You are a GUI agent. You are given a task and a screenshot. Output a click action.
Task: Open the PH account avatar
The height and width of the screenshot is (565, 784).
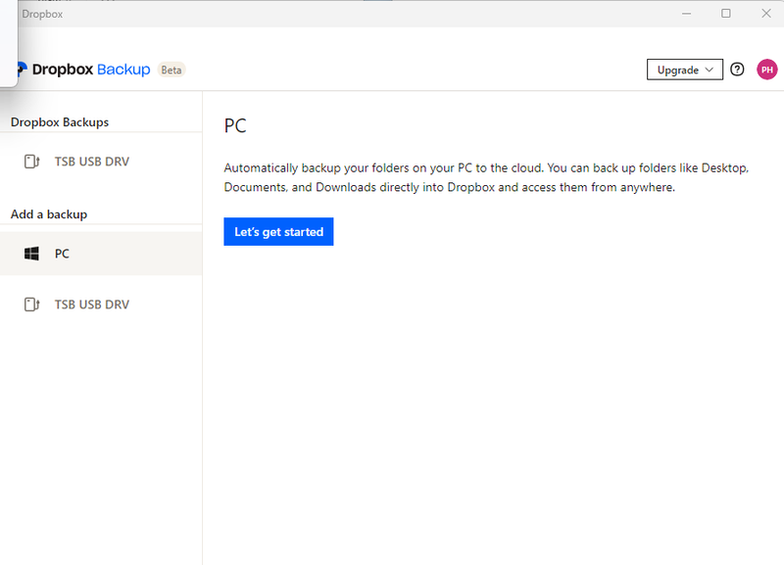[x=766, y=70]
